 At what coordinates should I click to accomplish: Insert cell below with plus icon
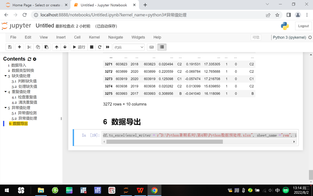coord(19,47)
